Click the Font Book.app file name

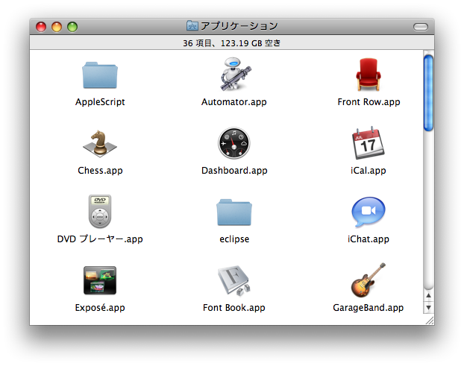(x=234, y=308)
